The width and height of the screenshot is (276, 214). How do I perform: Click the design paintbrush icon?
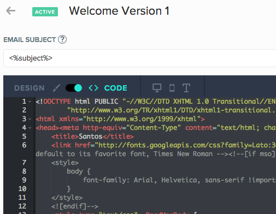(56, 88)
